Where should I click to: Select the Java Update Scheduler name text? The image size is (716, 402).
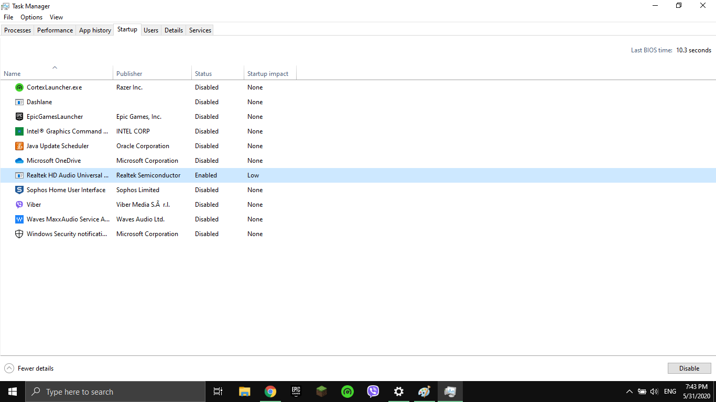tap(58, 146)
